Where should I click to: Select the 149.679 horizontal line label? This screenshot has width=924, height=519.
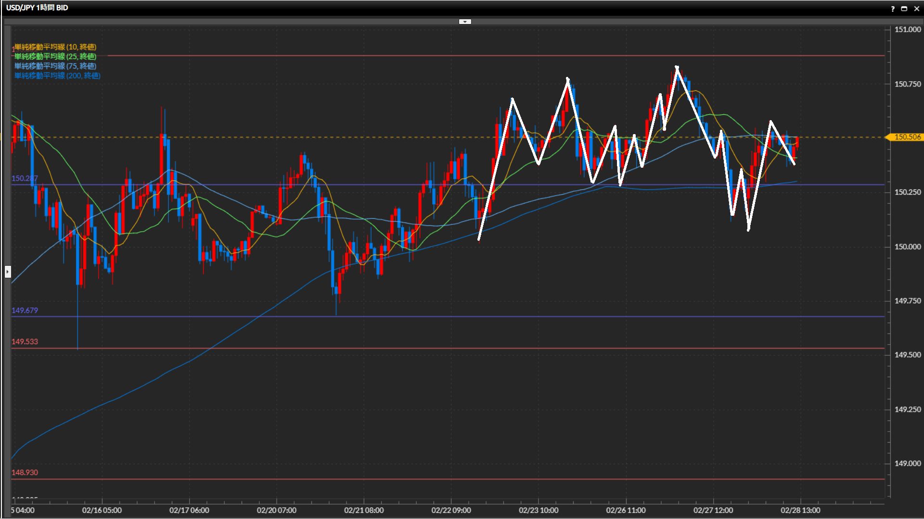pyautogui.click(x=25, y=310)
